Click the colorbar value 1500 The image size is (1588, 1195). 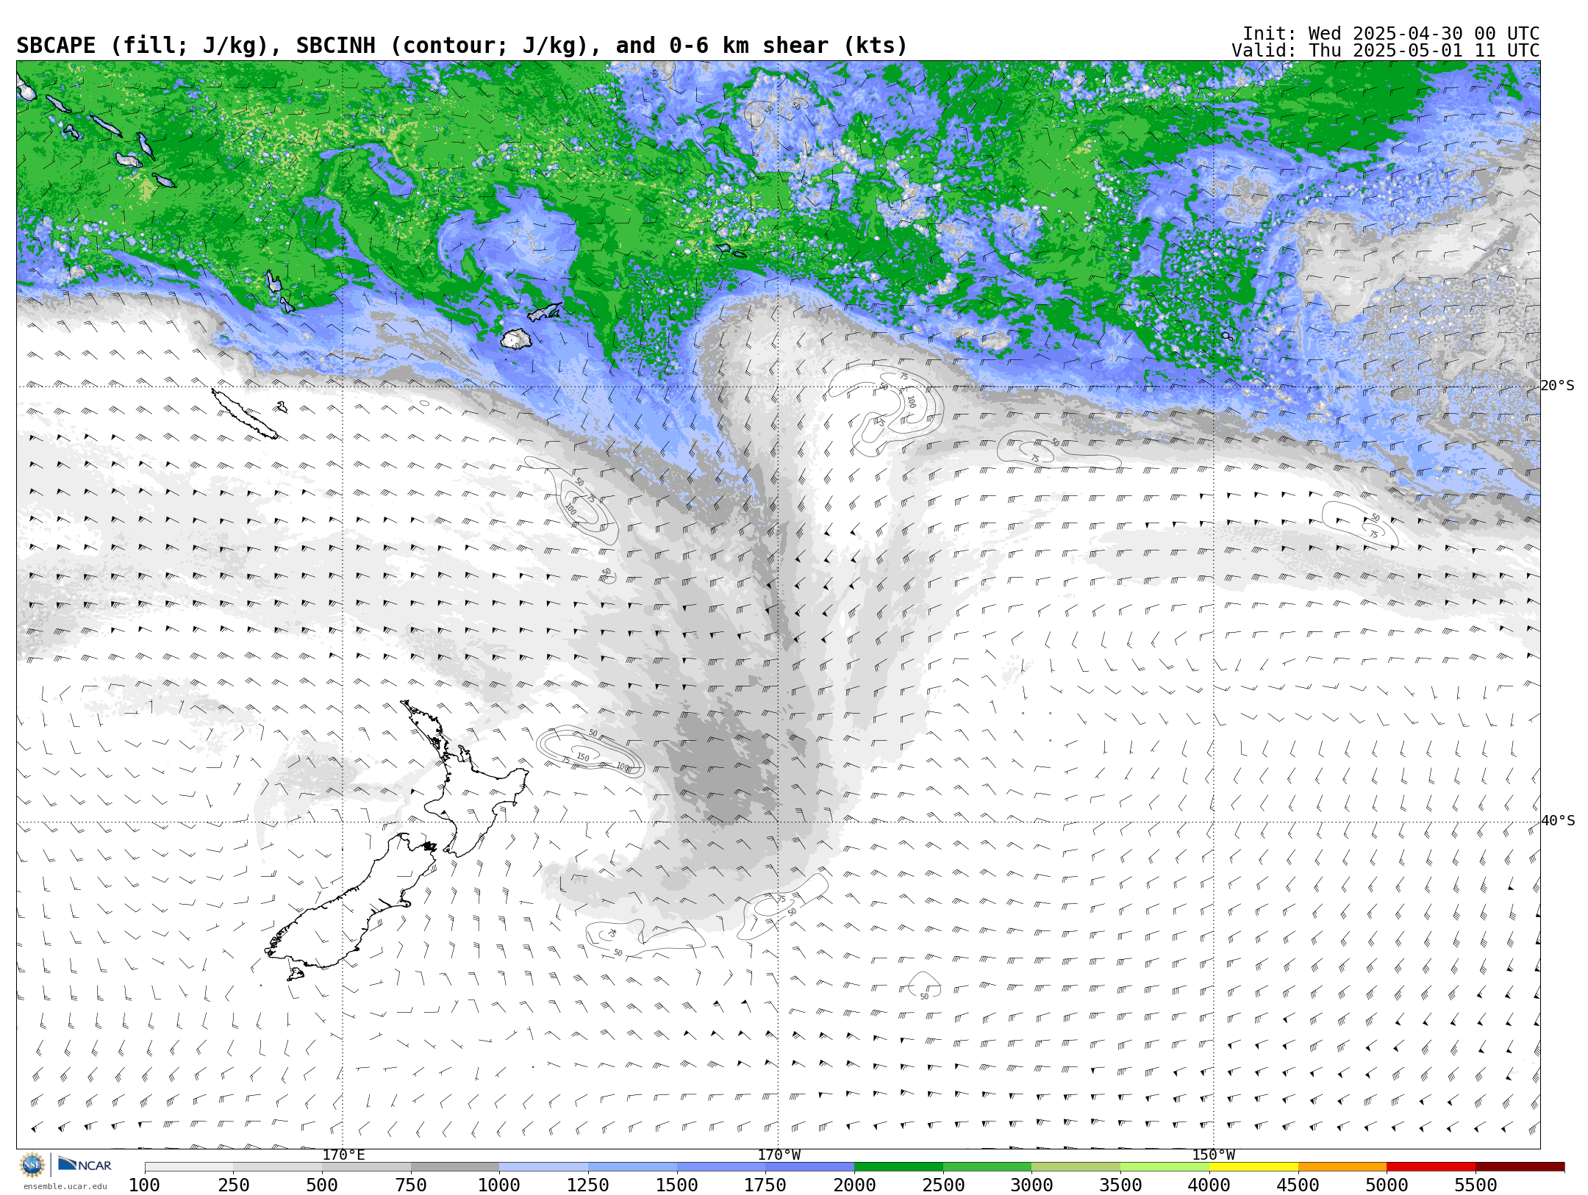677,1185
